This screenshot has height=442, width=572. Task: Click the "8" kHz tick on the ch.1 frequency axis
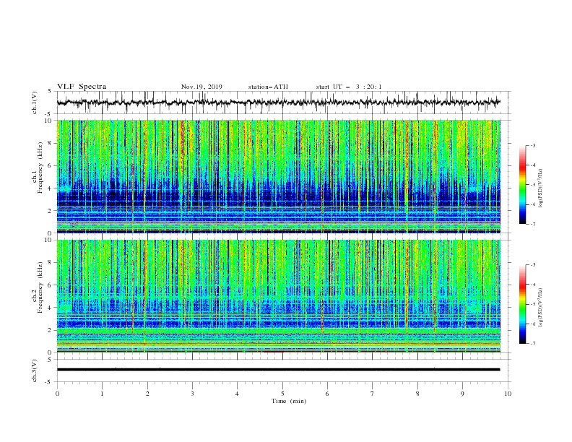pos(50,143)
